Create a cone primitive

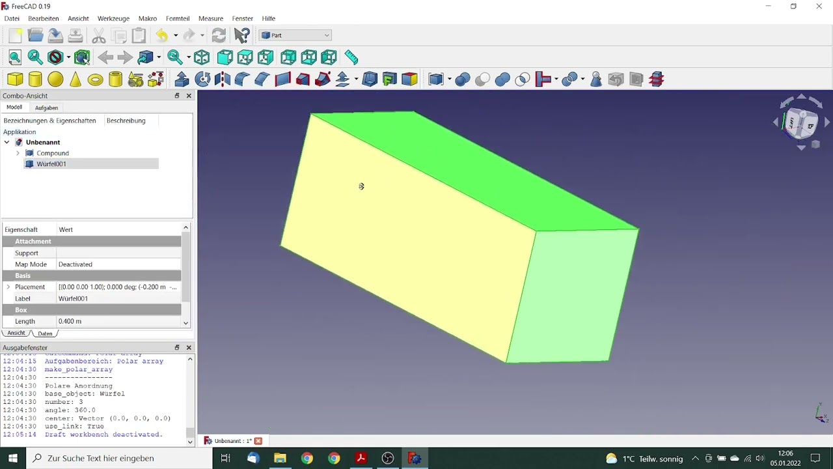[75, 79]
